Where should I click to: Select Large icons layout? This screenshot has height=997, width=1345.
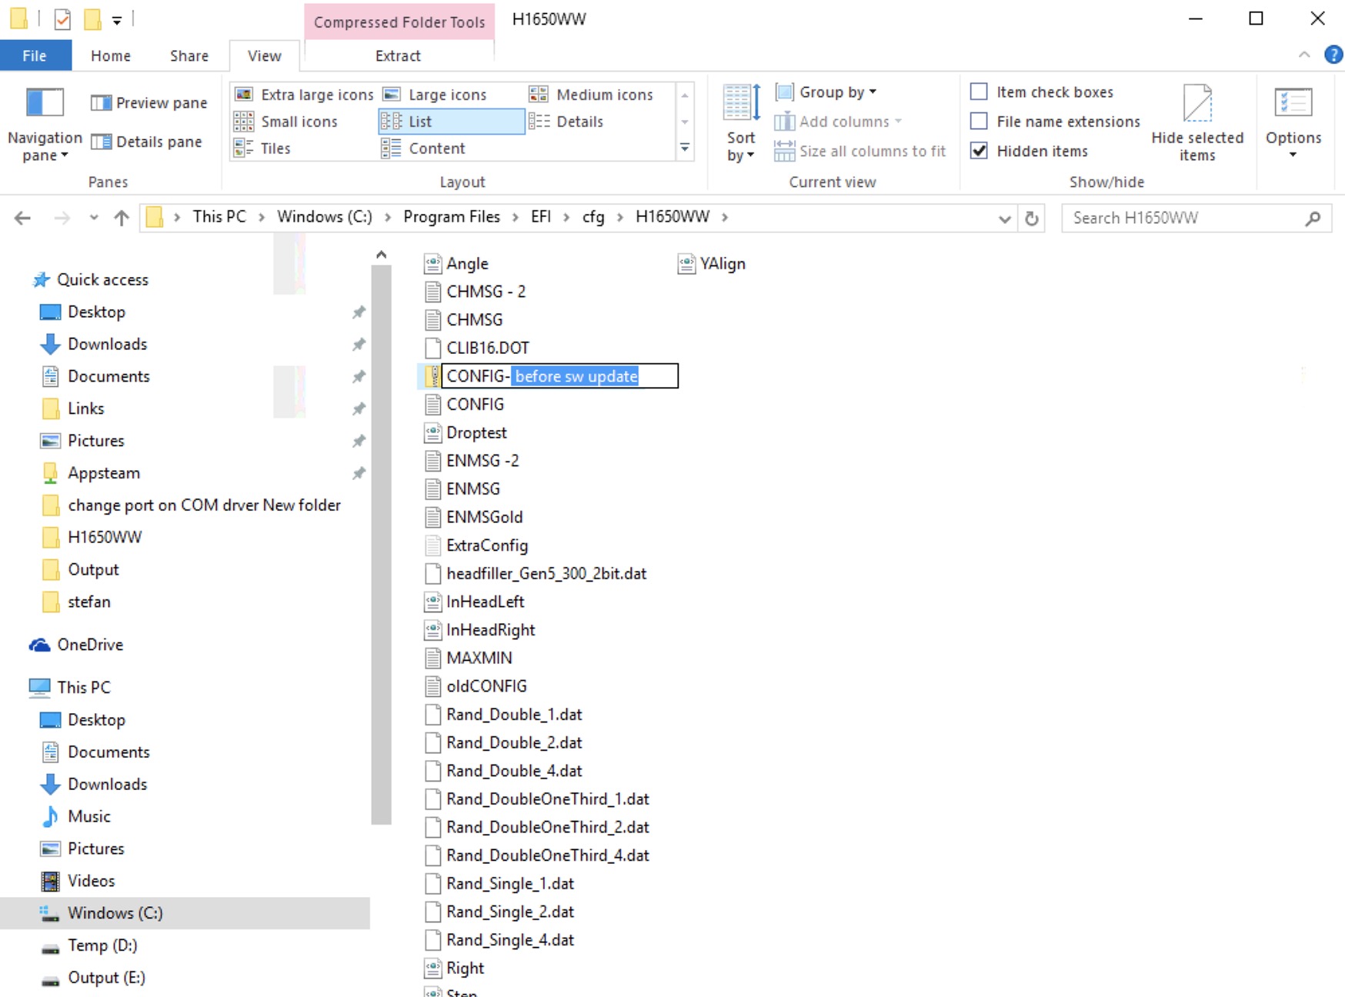pos(437,95)
